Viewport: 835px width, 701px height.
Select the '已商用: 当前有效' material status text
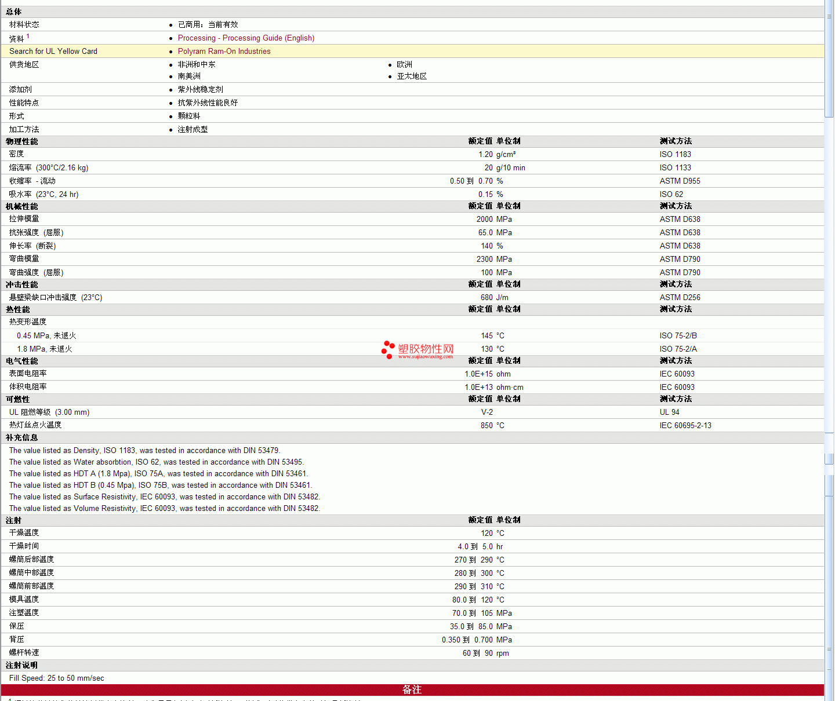point(208,24)
